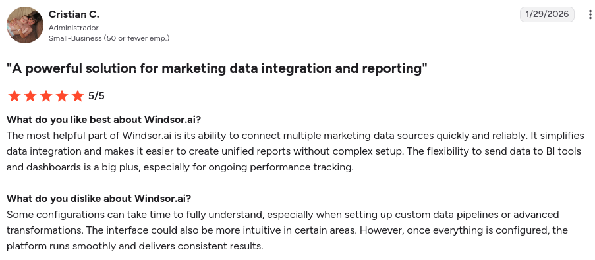Click the 1/29/2026 date badge
This screenshot has width=595, height=260.
tap(547, 14)
